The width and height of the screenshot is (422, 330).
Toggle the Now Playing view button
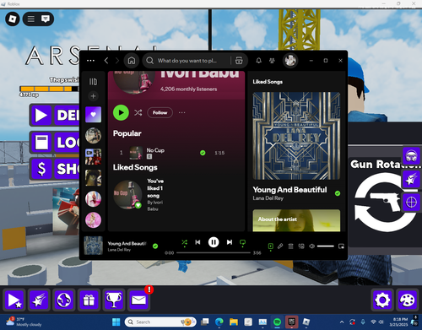point(270,246)
